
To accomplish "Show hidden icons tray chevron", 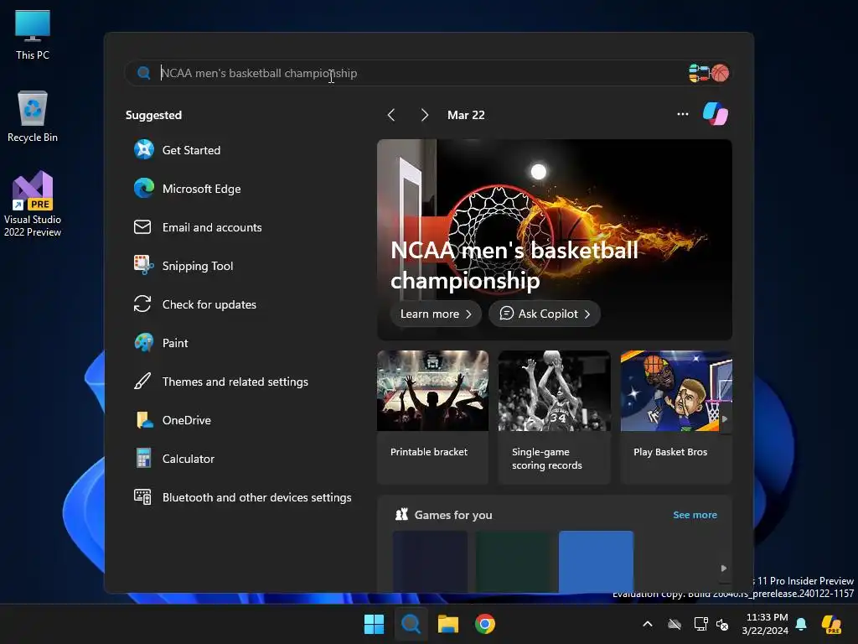I will (648, 624).
